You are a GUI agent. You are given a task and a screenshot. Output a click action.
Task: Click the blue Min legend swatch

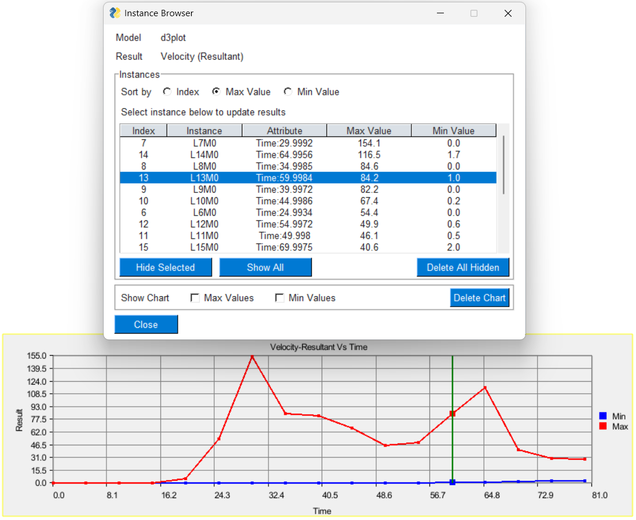(602, 416)
